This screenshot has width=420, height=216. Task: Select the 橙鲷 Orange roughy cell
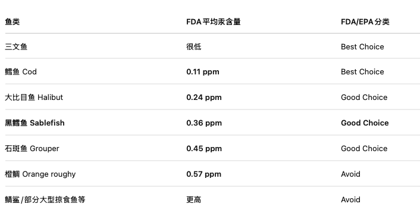[40, 174]
